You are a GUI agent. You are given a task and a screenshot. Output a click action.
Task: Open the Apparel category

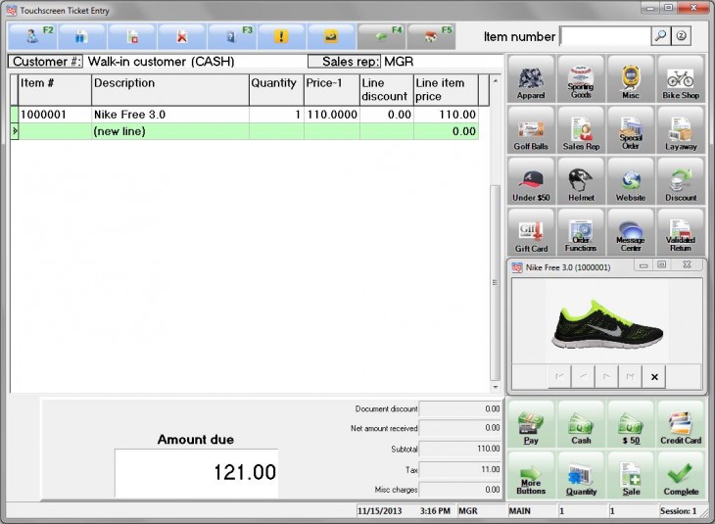531,79
